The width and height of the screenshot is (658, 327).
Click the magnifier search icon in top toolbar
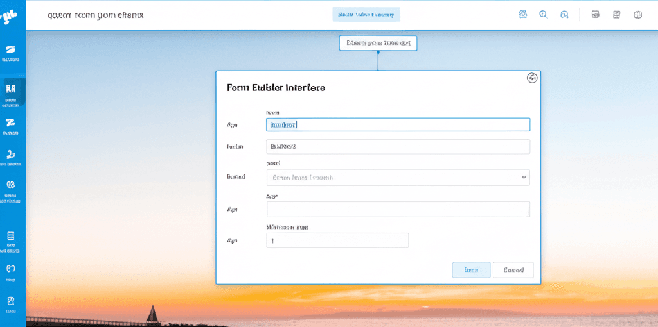[544, 15]
